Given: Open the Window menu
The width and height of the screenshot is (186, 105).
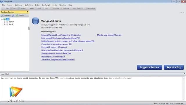Looking at the screenshot, I should 63,5.
